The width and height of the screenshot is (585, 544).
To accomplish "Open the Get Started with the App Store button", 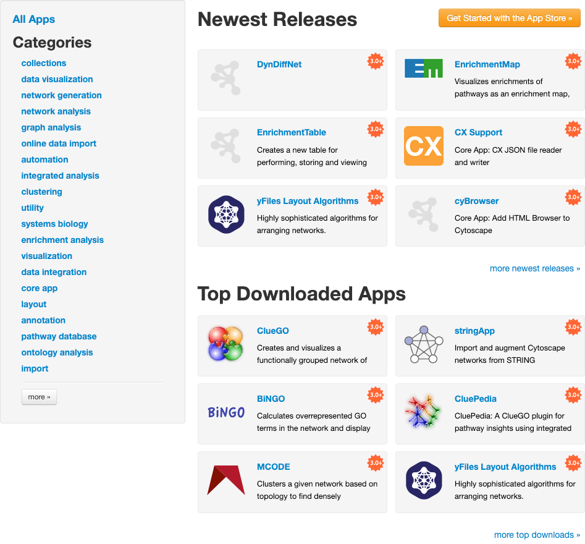I will (509, 18).
